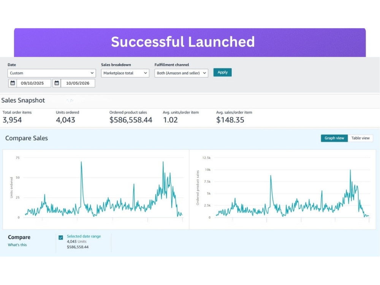Switch to Graph view

[x=334, y=138]
